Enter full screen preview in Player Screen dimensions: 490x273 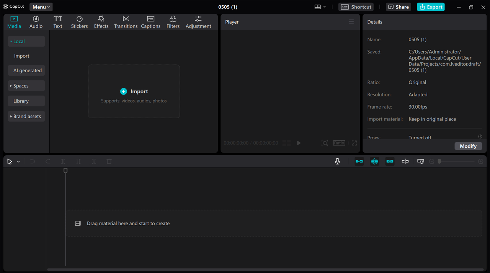click(x=354, y=143)
